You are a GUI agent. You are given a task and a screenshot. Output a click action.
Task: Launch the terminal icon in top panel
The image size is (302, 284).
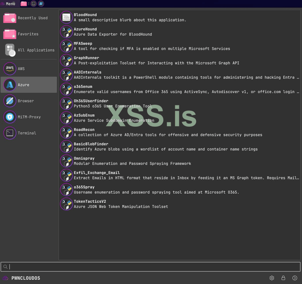coord(34,4)
